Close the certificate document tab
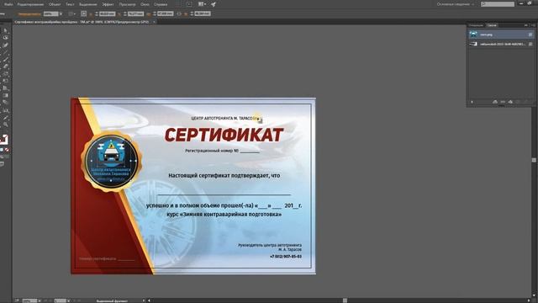The height and width of the screenshot is (303, 538). pos(154,22)
